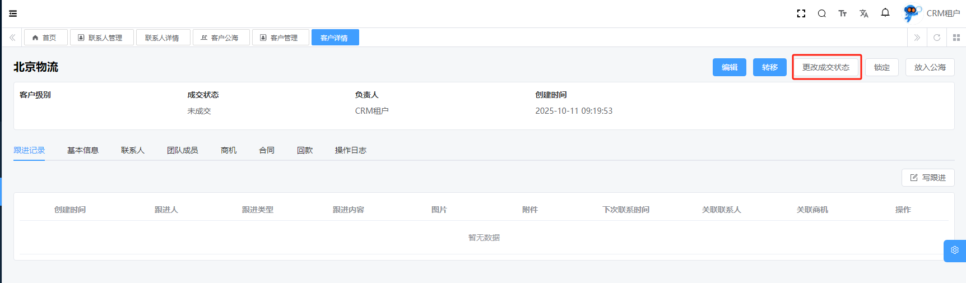Click the refresh tab icon

(936, 38)
